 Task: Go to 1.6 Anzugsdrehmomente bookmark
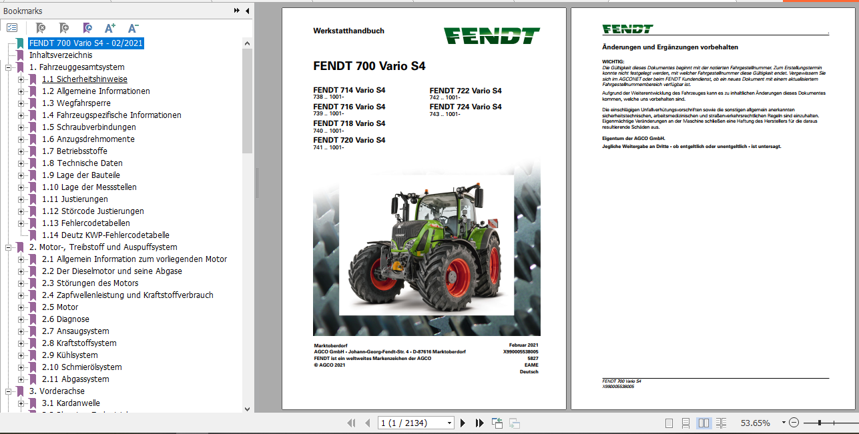(x=88, y=139)
